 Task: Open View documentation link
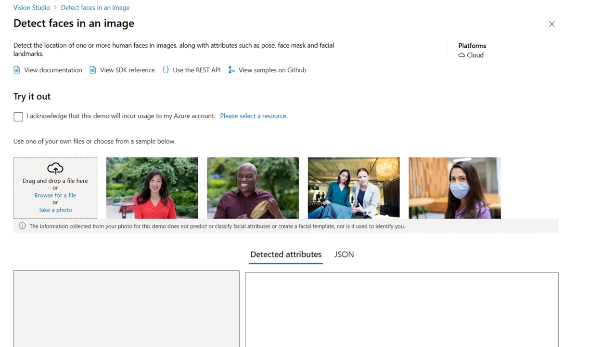pos(53,70)
